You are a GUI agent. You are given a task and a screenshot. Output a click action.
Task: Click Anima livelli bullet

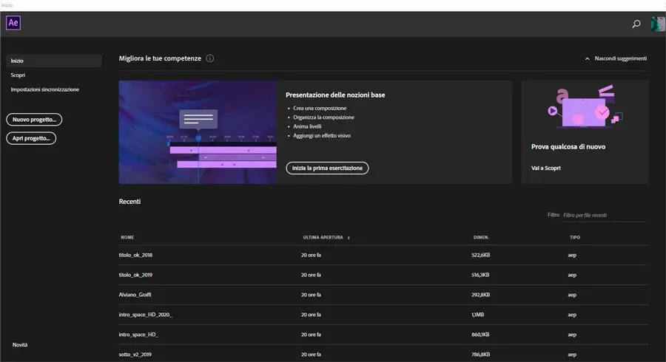point(307,126)
